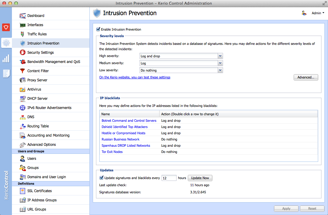Open the gear configuration section in left rail
Viewport: 328px width, 215px height.
coord(6,43)
